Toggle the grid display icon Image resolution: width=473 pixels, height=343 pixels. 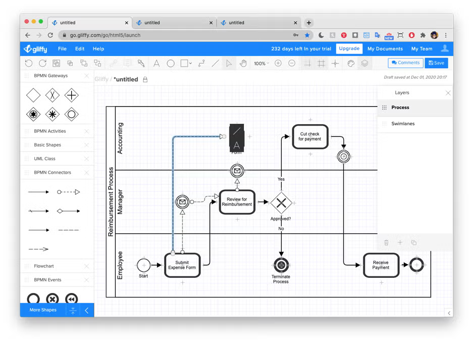(x=321, y=64)
